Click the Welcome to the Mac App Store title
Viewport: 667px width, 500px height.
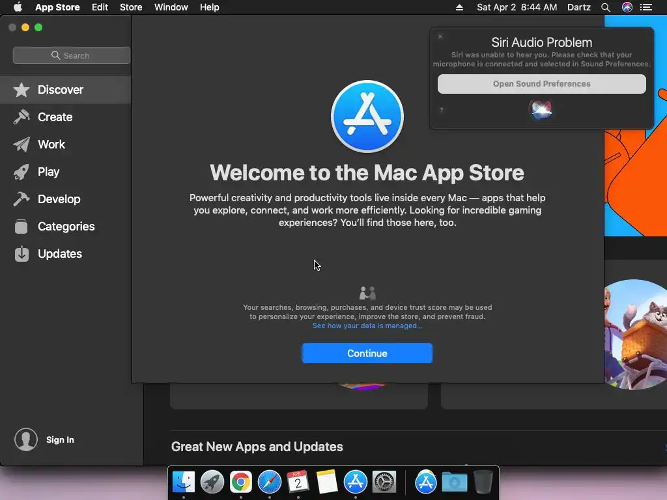click(x=367, y=173)
